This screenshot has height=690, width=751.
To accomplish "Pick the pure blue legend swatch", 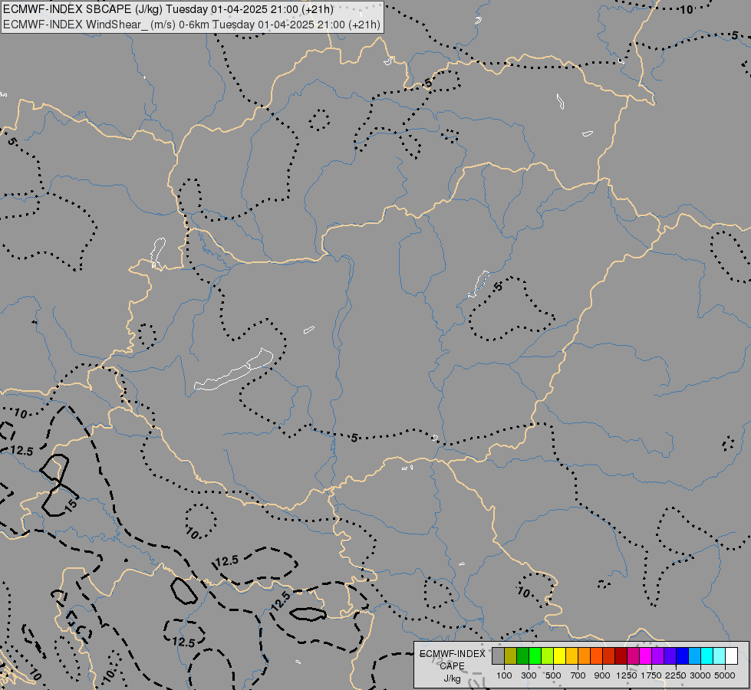I will pos(682,655).
